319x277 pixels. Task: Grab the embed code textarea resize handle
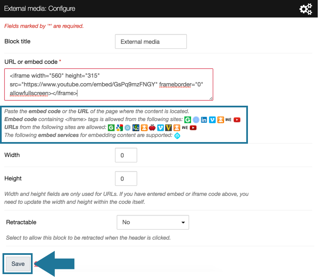(211, 98)
